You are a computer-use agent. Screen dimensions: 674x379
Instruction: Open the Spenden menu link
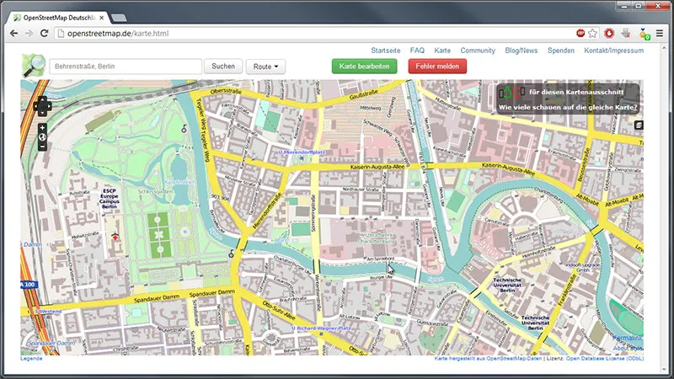pyautogui.click(x=560, y=51)
